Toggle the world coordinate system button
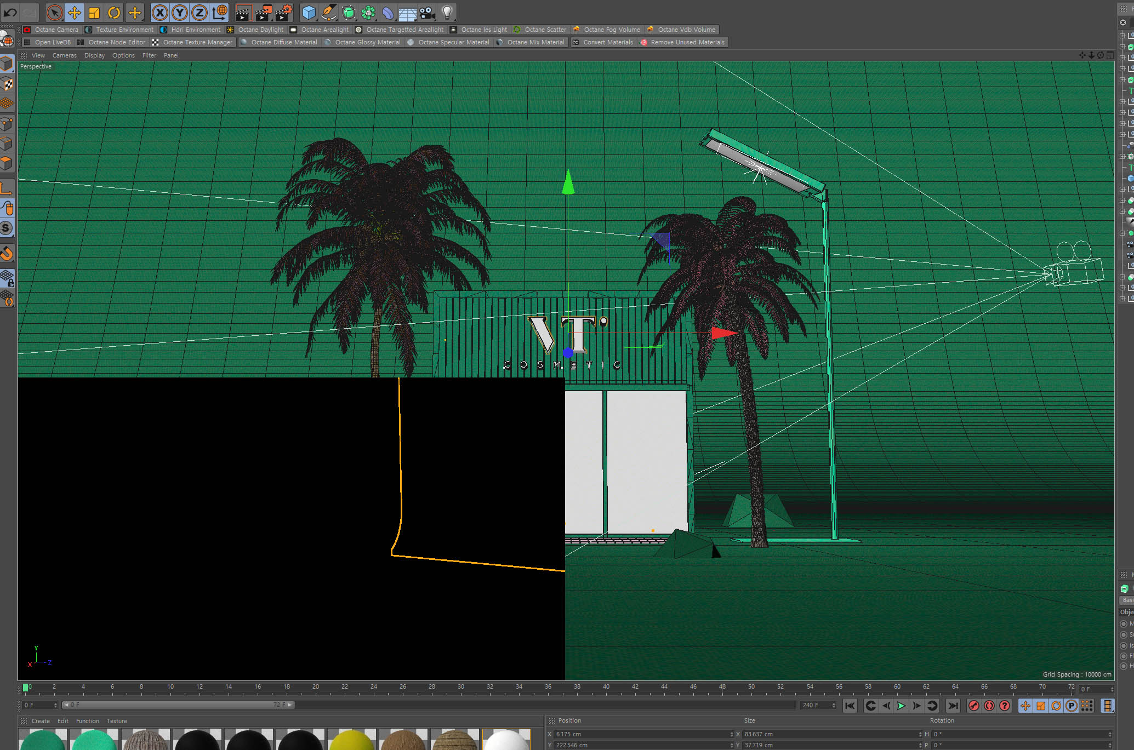The image size is (1134, 750). point(220,12)
